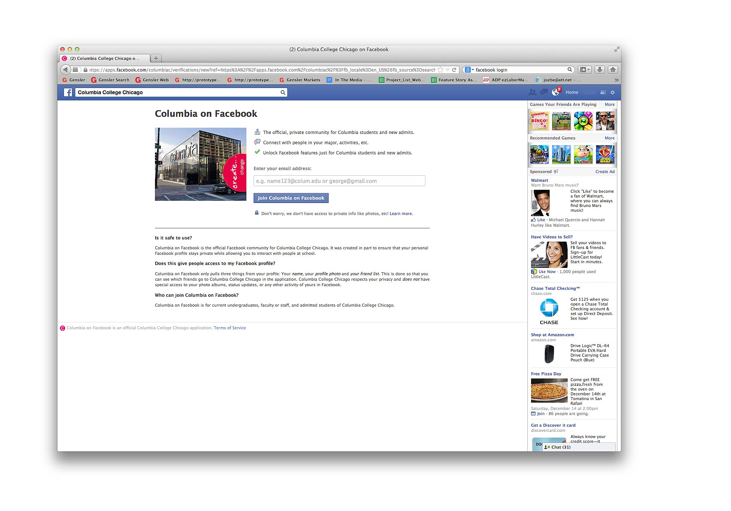Image resolution: width=731 pixels, height=511 pixels.
Task: Open the new tab plus button
Action: (156, 58)
